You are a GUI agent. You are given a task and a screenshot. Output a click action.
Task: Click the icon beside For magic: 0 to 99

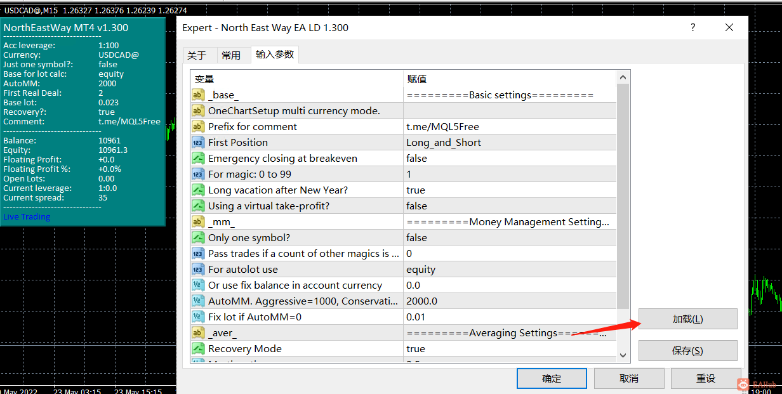click(x=198, y=174)
